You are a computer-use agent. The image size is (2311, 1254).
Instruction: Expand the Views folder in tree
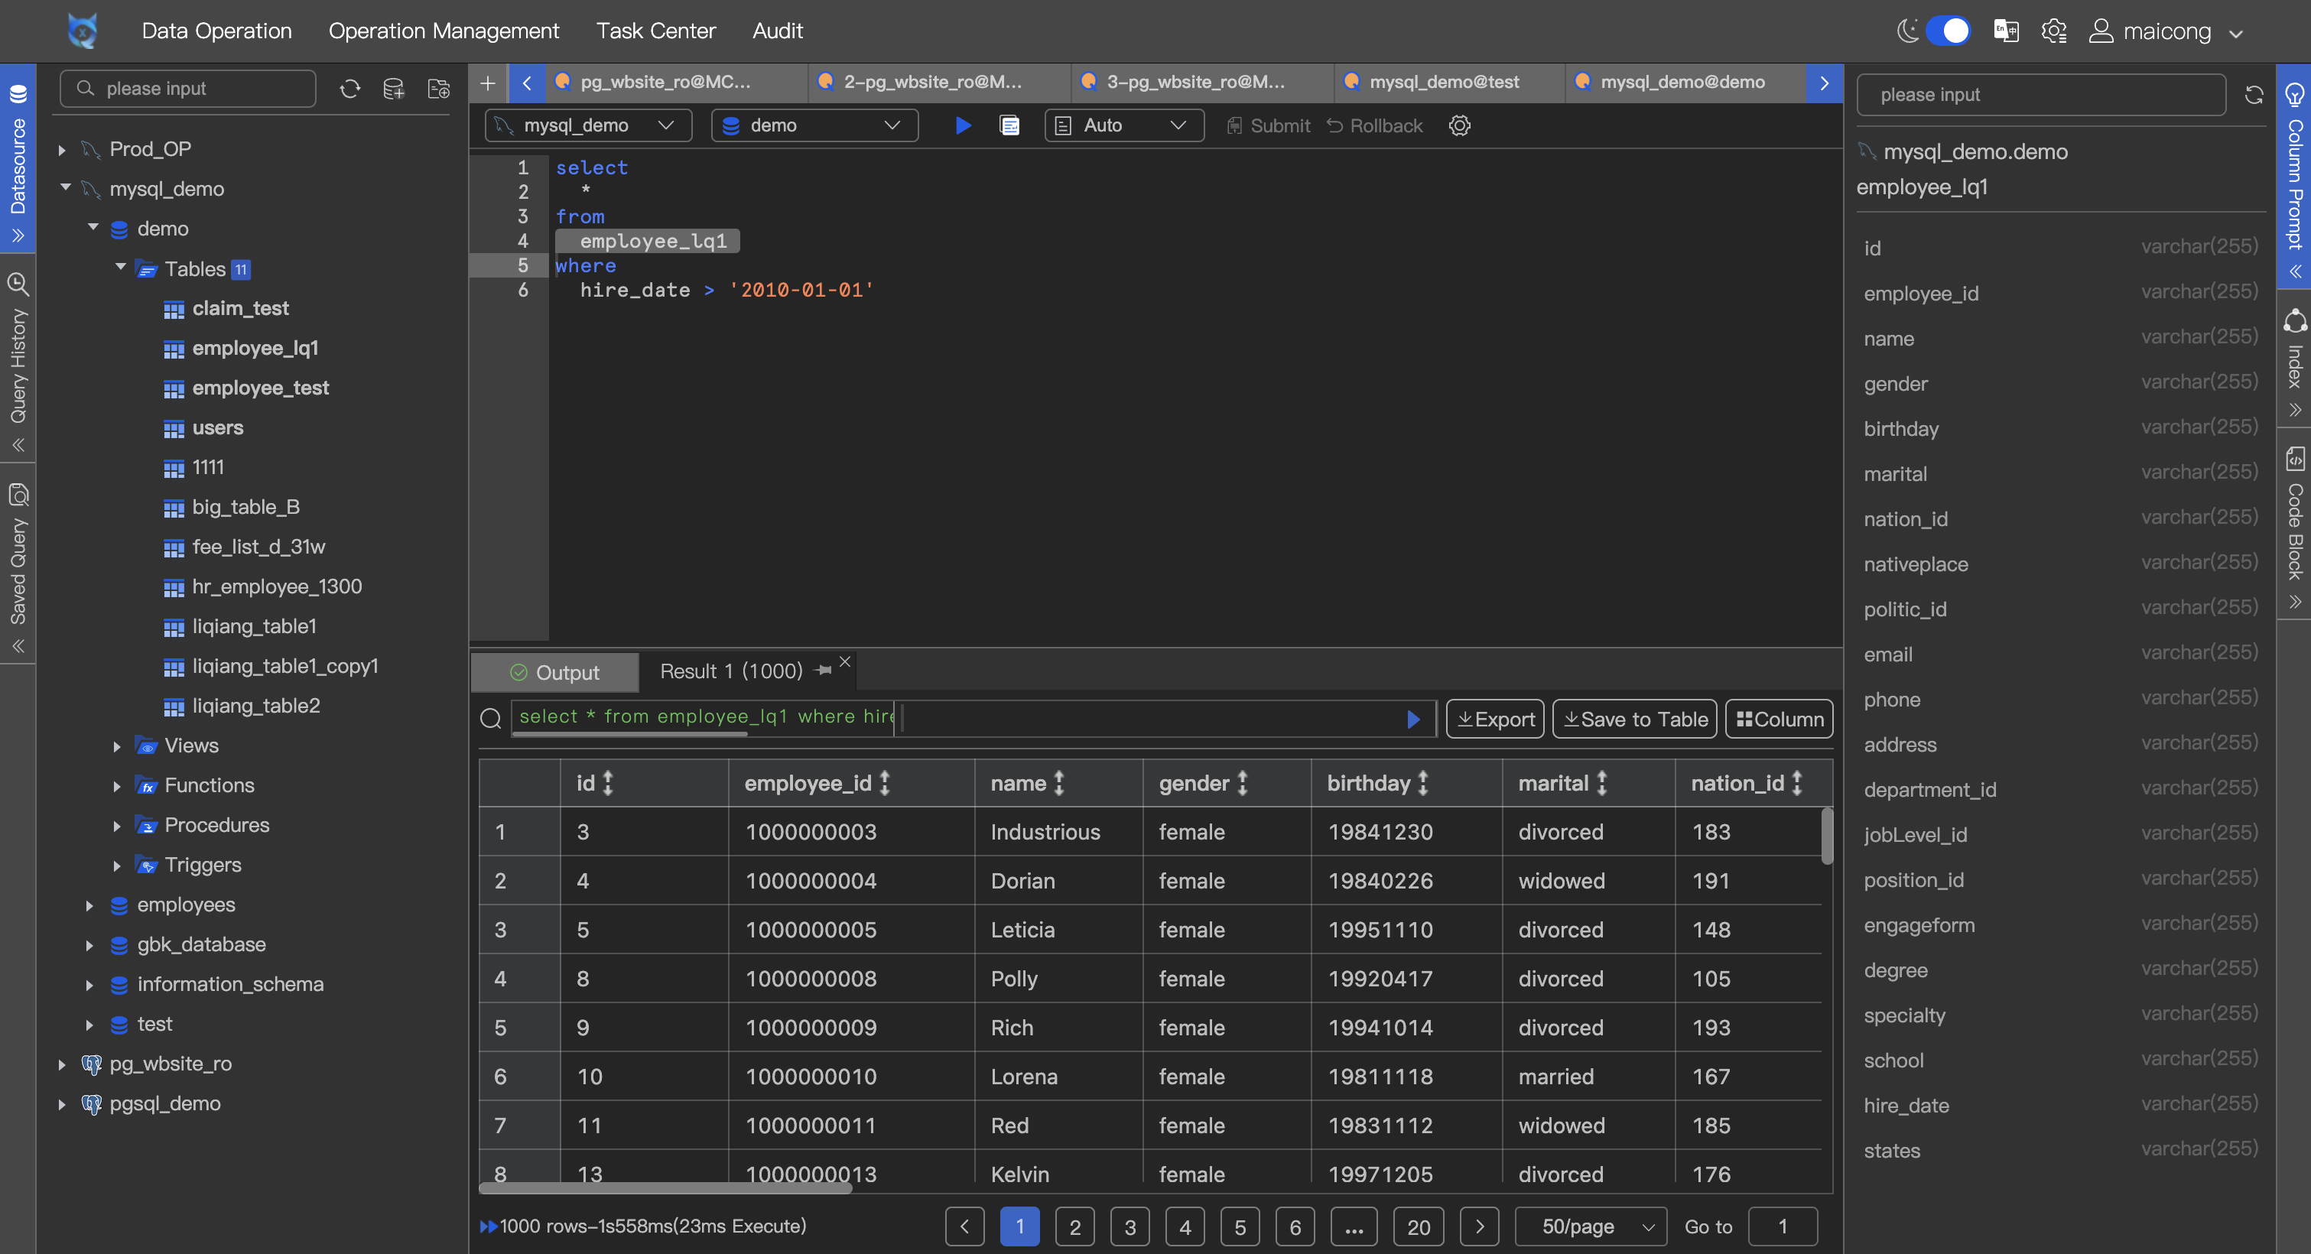pos(117,746)
